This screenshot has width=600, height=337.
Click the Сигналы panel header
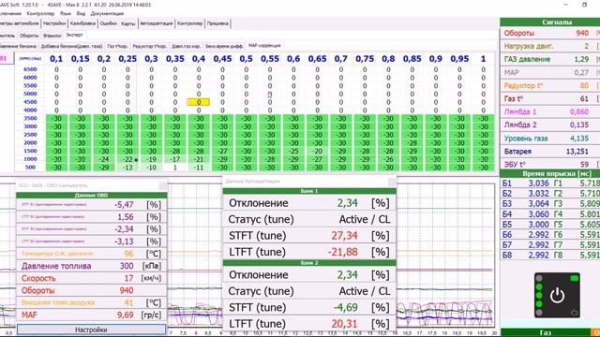[x=550, y=22]
